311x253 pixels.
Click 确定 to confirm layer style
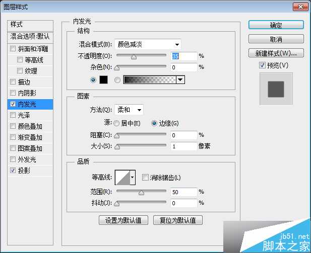(x=276, y=25)
